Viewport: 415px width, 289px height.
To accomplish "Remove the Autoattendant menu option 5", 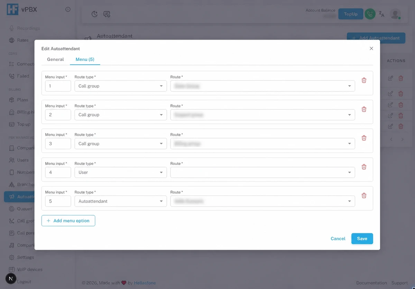I will [x=364, y=195].
